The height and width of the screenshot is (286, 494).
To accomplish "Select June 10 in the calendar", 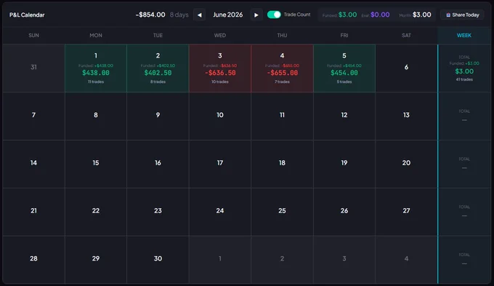I will [x=220, y=116].
